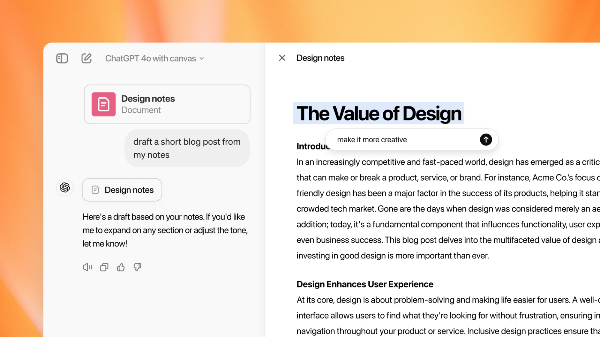Screen dimensions: 600x337
Task: Click the Design notes tab label in canvas
Action: 321,58
